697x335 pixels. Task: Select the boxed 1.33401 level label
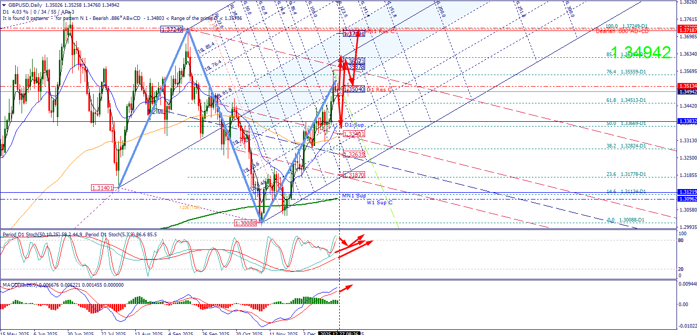click(x=353, y=134)
